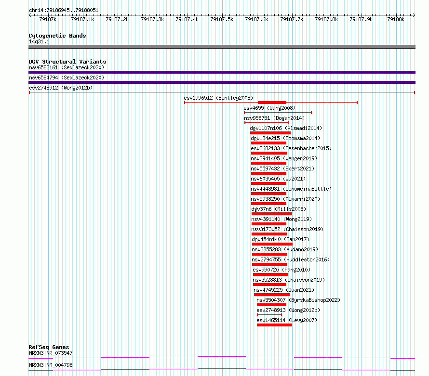Click the 79187.4k ruler tick label

[x=187, y=19]
